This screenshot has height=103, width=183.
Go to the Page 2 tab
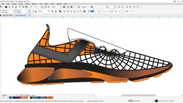click(27, 95)
